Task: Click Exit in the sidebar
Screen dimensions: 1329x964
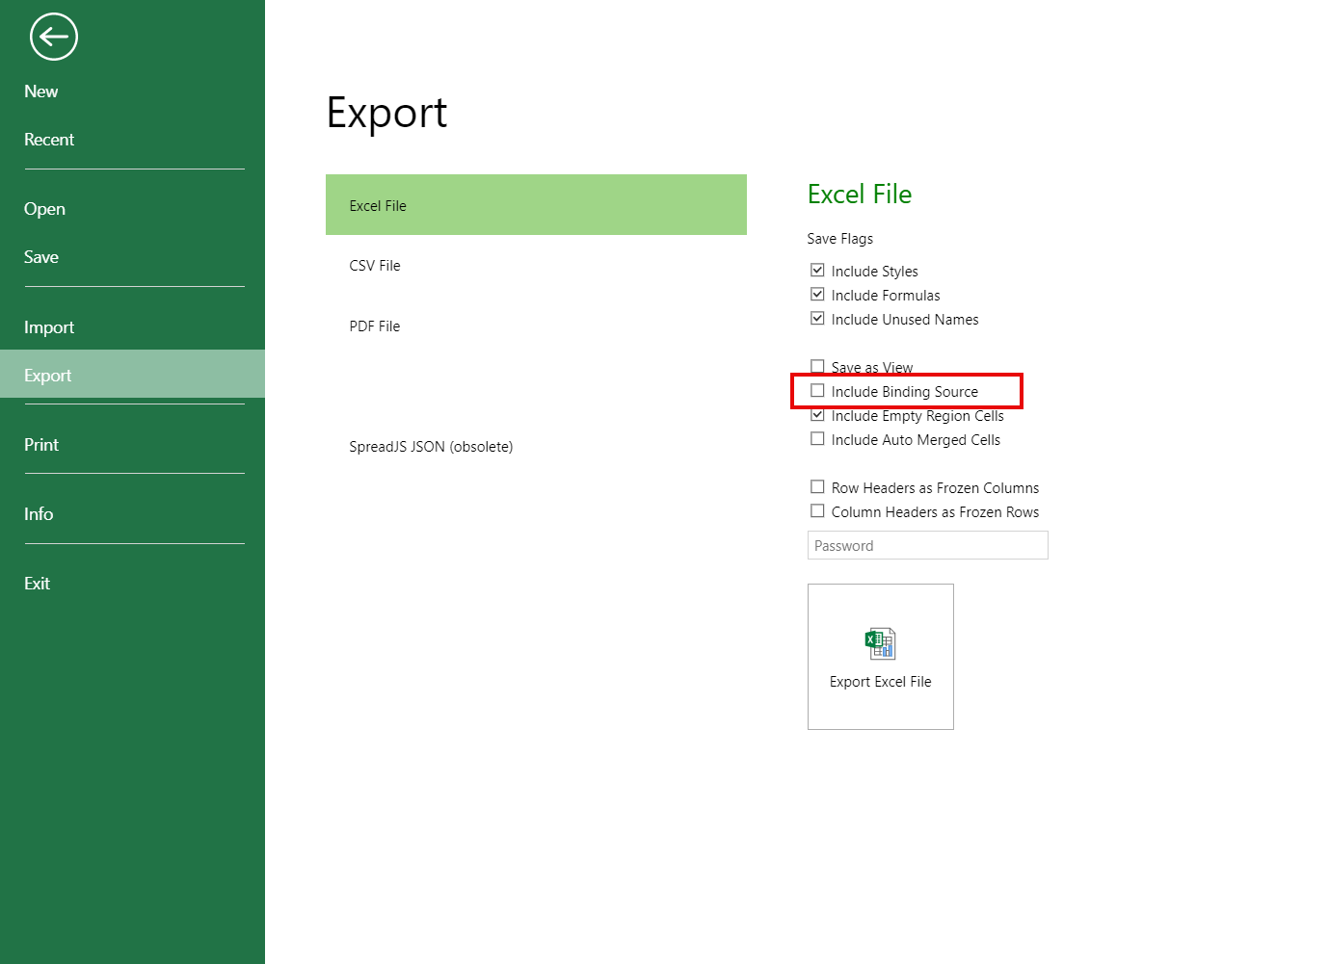Action: click(x=38, y=584)
